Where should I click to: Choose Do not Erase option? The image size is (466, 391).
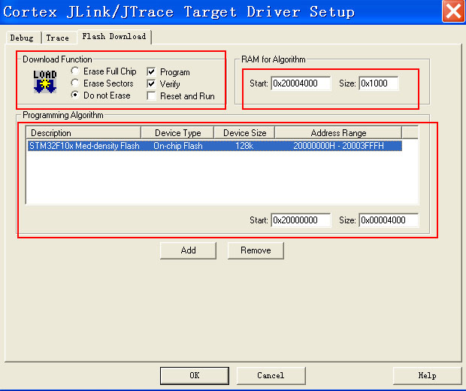75,95
